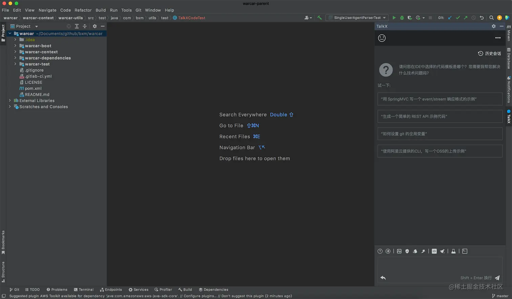The image size is (512, 299).
Task: Click the TalkX smiley face avatar
Action: tap(382, 38)
